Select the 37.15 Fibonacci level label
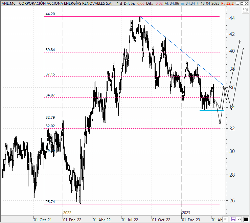 (50, 74)
